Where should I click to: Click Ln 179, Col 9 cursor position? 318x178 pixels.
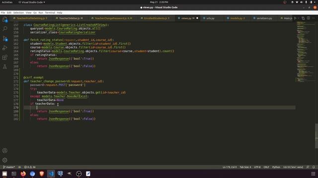point(230,167)
